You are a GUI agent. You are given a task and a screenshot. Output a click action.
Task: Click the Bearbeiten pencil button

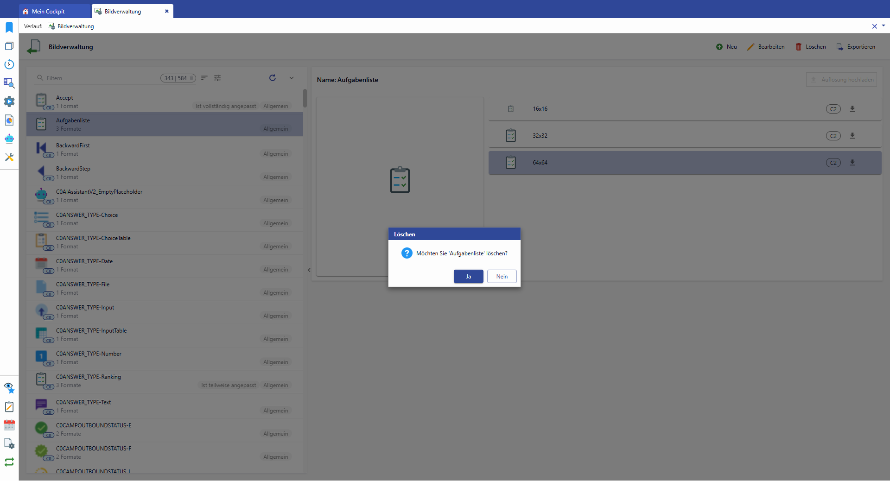[x=766, y=47]
